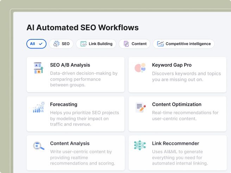Viewport: 231px width, 173px height.
Task: Click the SEO A/B Analysis icon
Action: click(38, 68)
